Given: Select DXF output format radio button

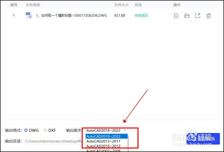Looking at the screenshot, I should coord(45,130).
